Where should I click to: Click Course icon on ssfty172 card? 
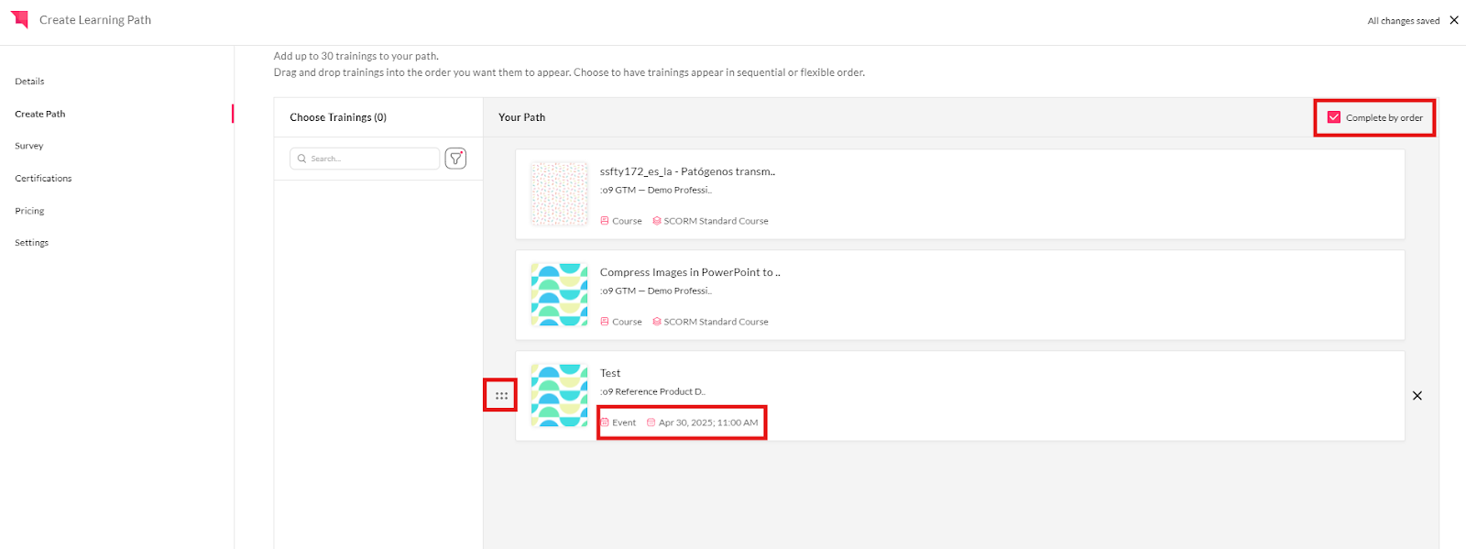605,221
